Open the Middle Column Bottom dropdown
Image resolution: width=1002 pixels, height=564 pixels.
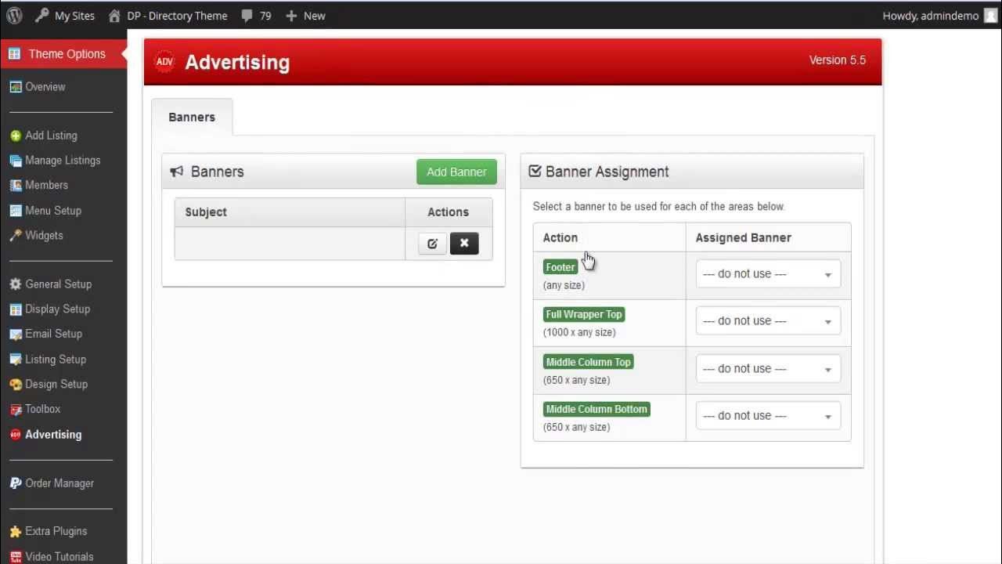pos(767,415)
